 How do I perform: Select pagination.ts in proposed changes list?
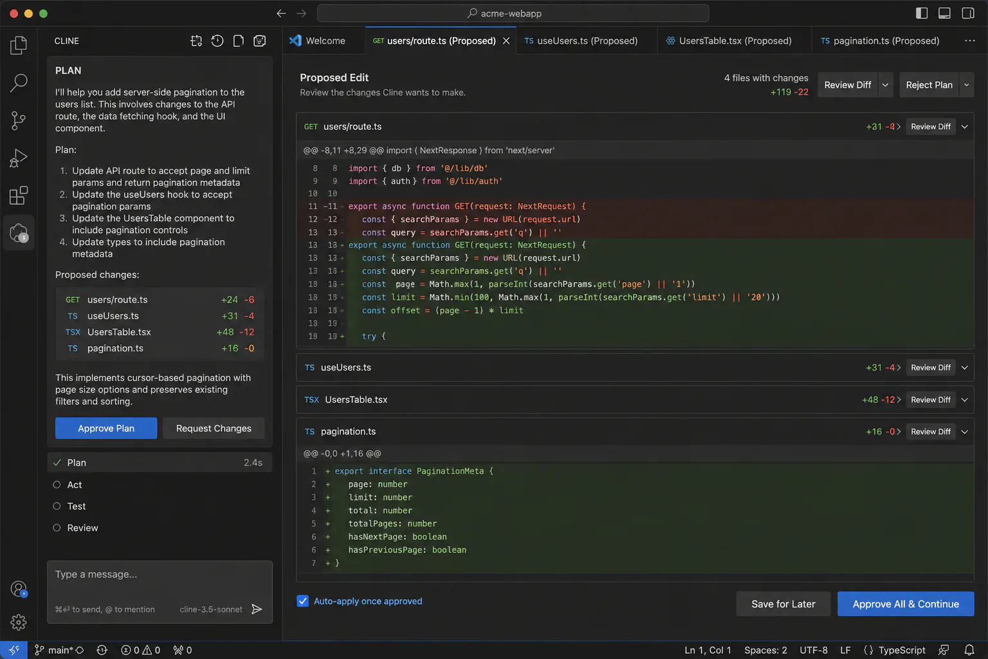point(160,348)
